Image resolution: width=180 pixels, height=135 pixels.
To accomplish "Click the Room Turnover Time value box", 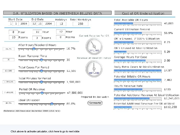I will coord(8,59).
